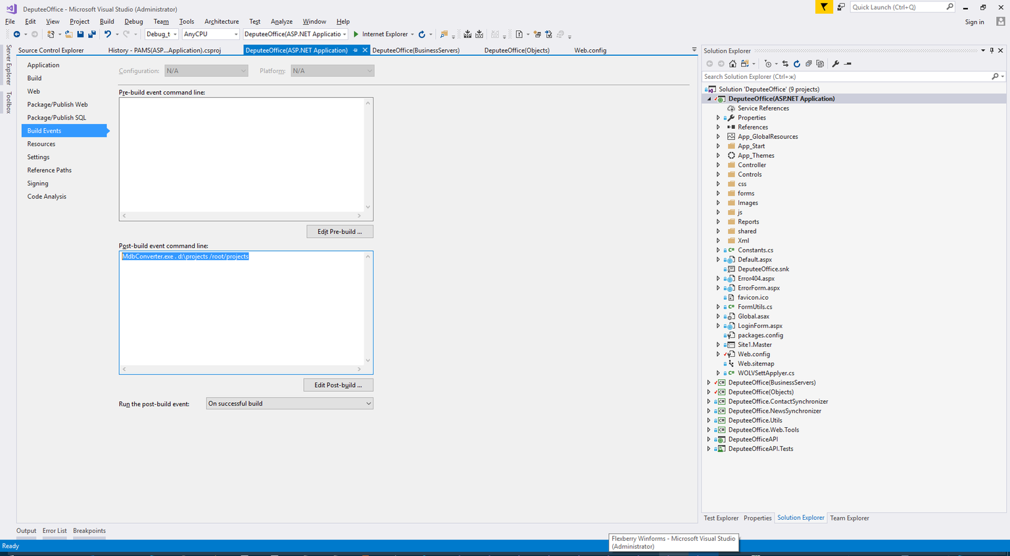1010x556 pixels.
Task: Pin the DeputeeOffice(ASP.NET Application) tab
Action: click(x=356, y=51)
